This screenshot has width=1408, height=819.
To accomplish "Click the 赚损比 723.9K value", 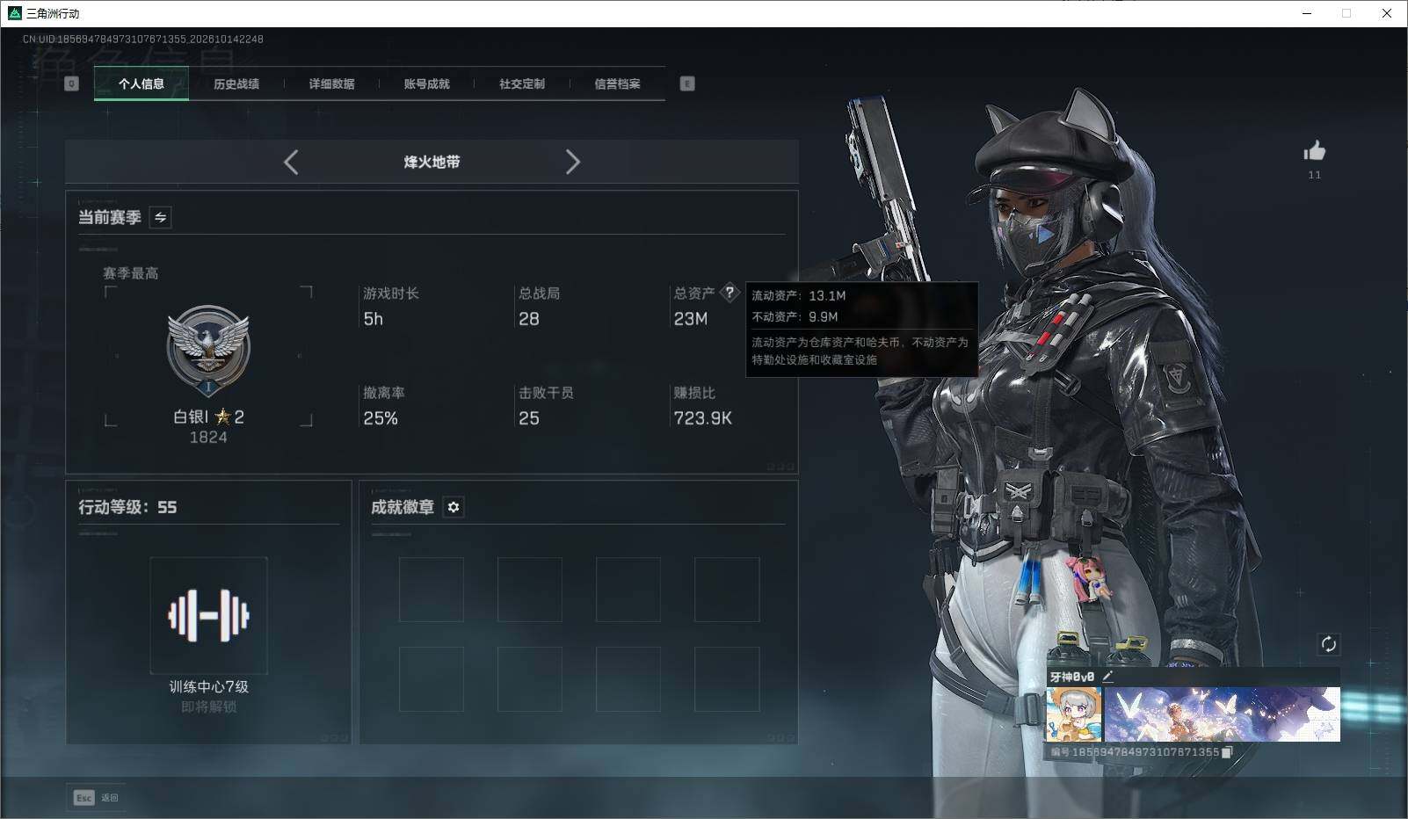I will pyautogui.click(x=702, y=418).
